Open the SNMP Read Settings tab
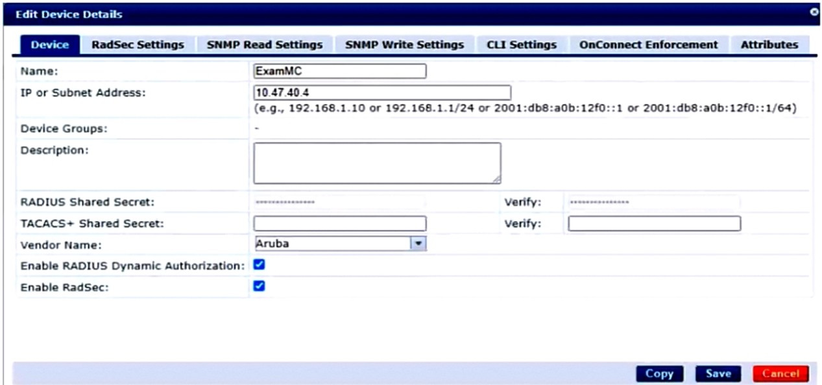 pyautogui.click(x=264, y=45)
